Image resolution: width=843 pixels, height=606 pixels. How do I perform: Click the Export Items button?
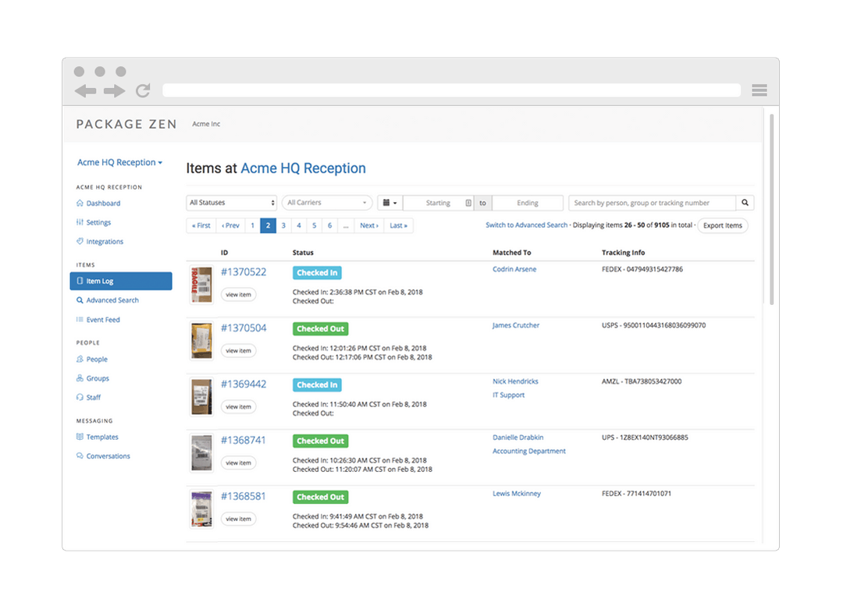(x=722, y=225)
